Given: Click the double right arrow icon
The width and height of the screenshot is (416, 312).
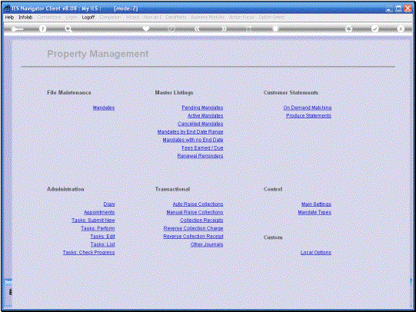Looking at the screenshot, I should pos(225,29).
